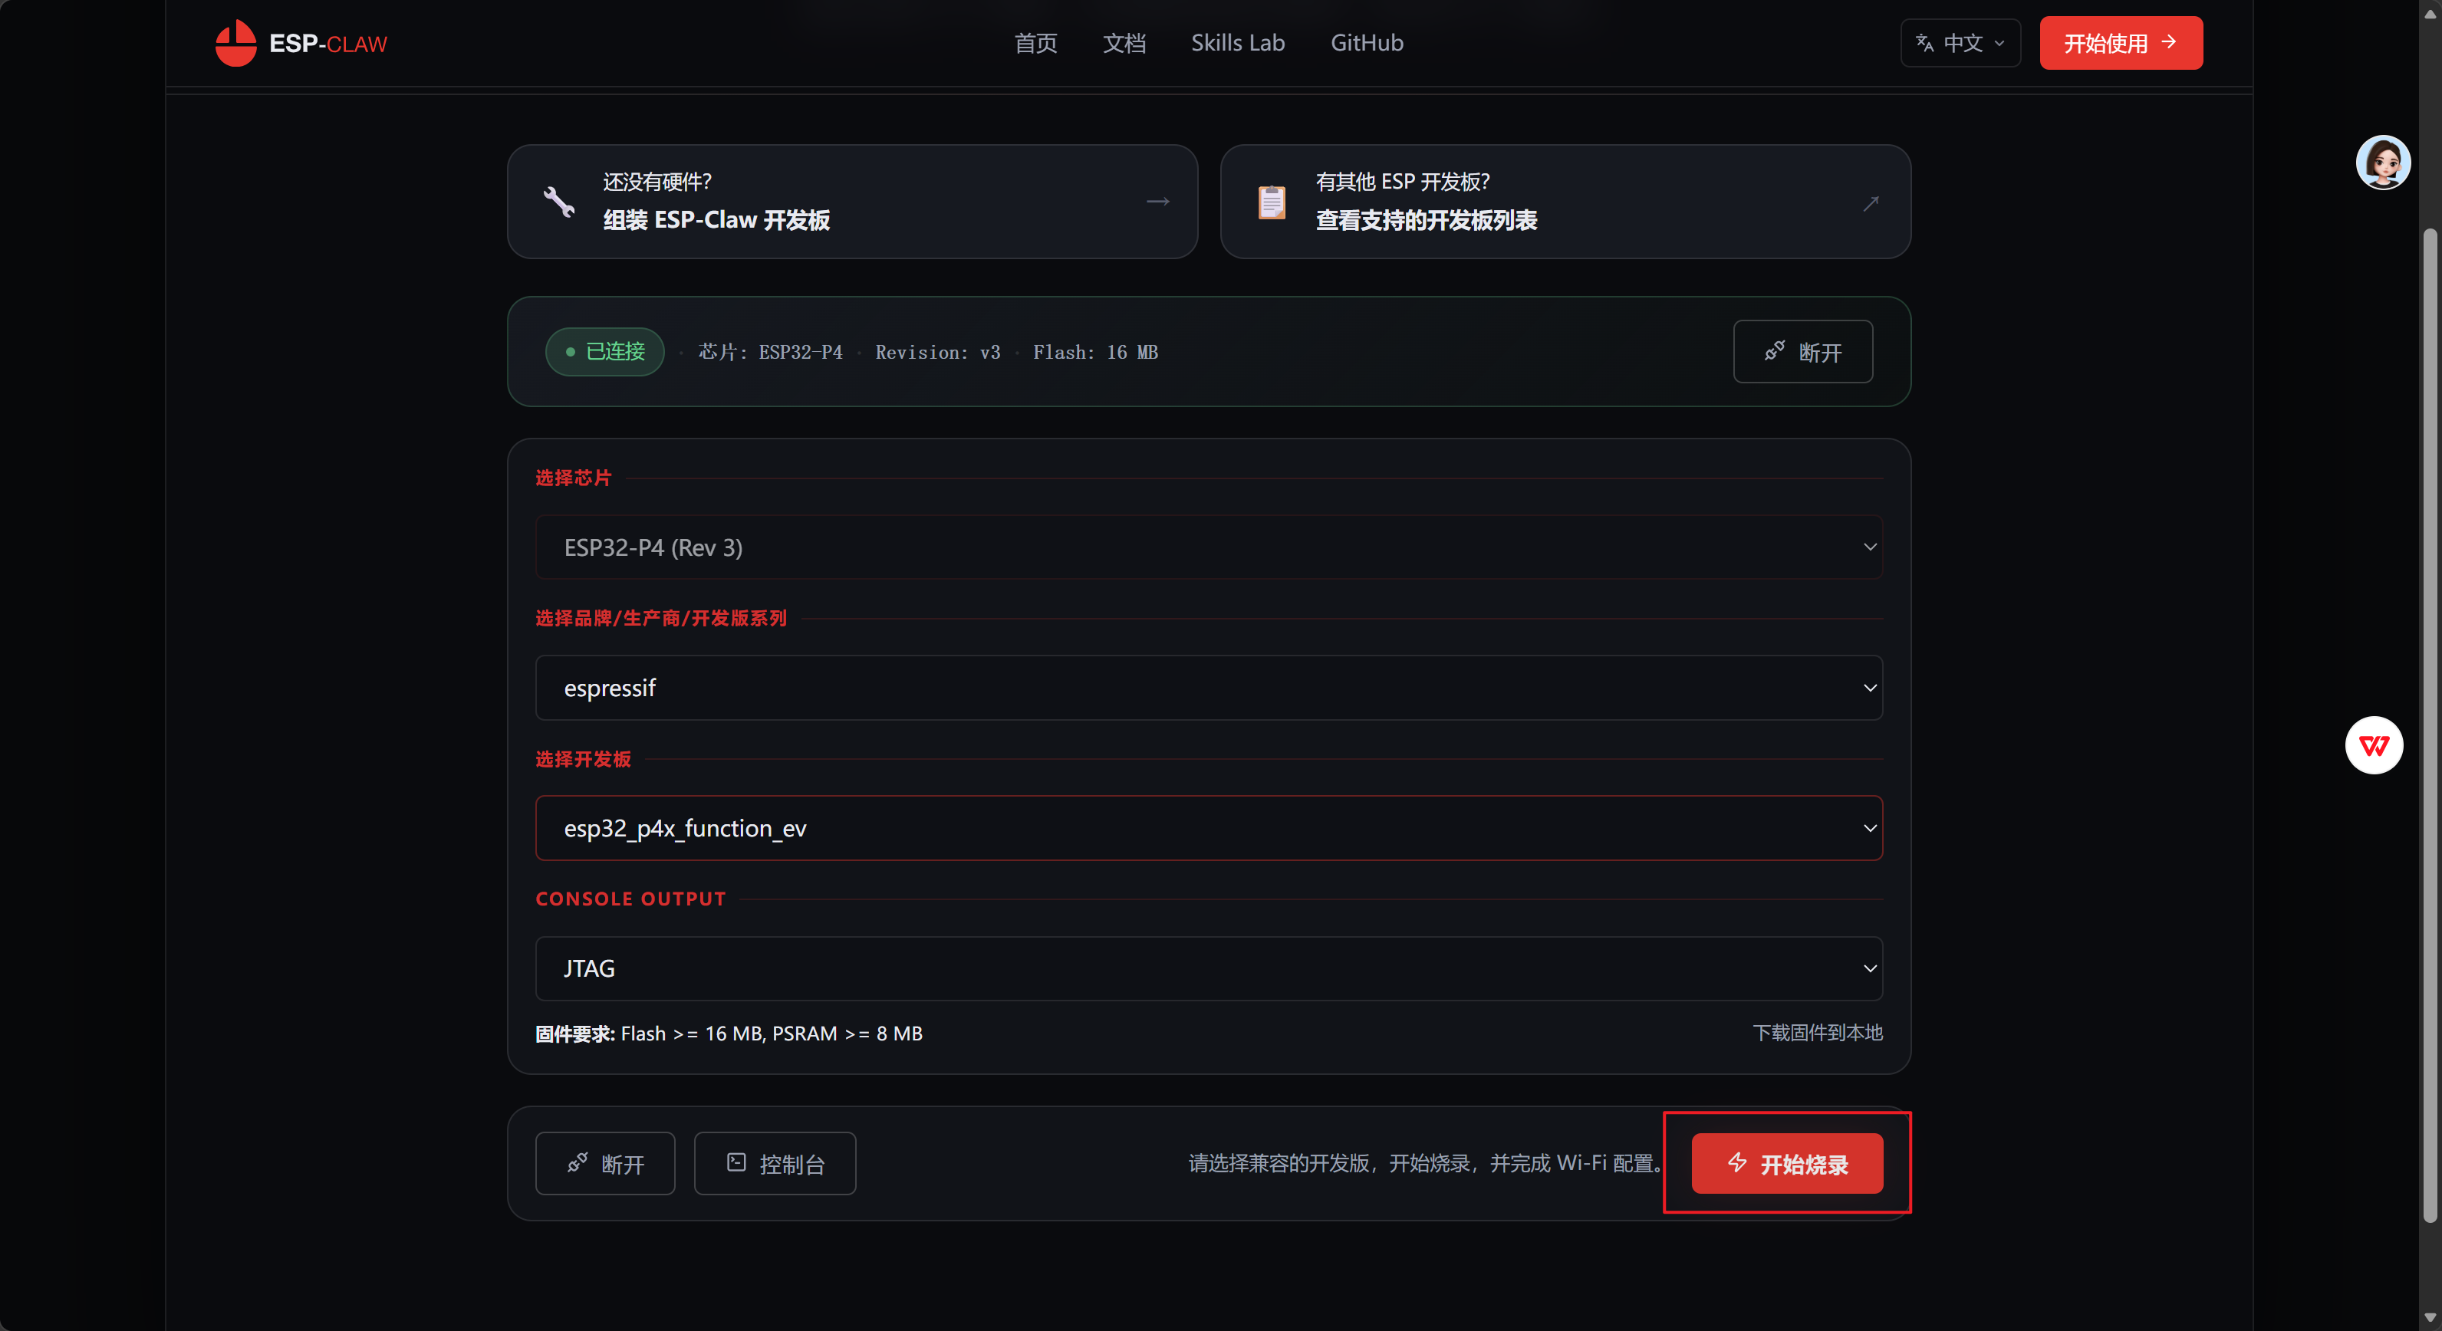Click the arrow on 组装 ESP-Claw 开发板 card
The height and width of the screenshot is (1331, 2442).
click(1157, 202)
